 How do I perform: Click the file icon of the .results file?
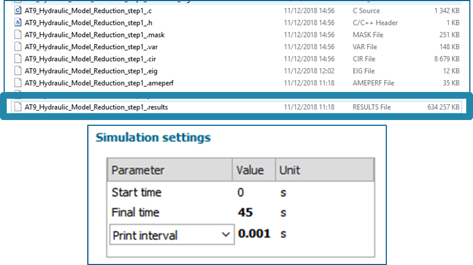[x=18, y=107]
